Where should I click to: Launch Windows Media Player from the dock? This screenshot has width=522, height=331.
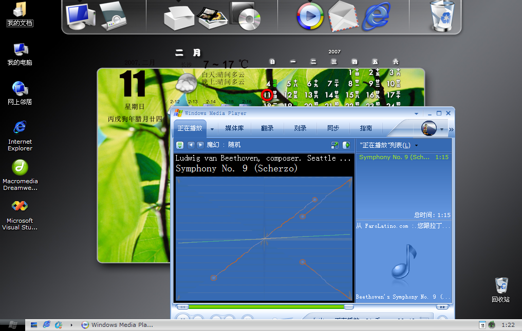310,16
